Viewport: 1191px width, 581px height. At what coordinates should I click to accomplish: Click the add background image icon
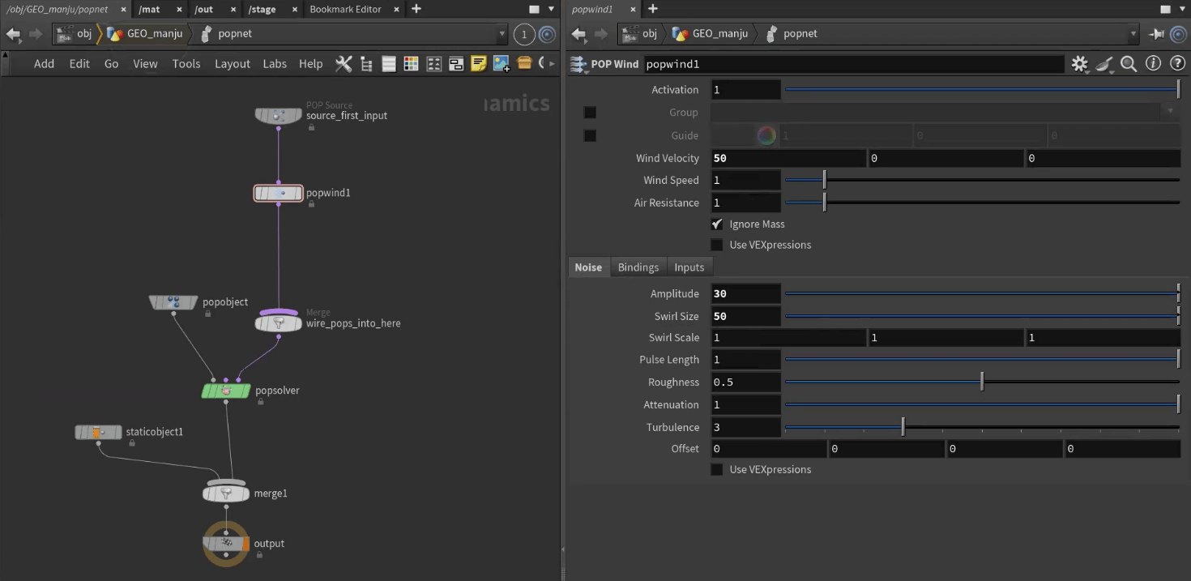tap(501, 64)
